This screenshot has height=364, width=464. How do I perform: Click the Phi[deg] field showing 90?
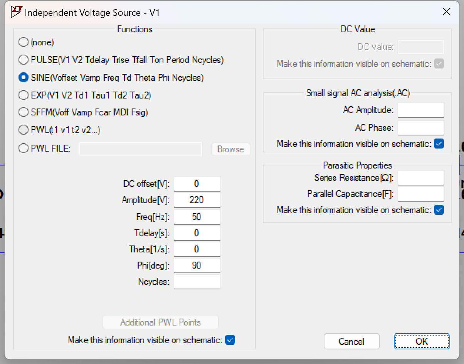pos(197,265)
